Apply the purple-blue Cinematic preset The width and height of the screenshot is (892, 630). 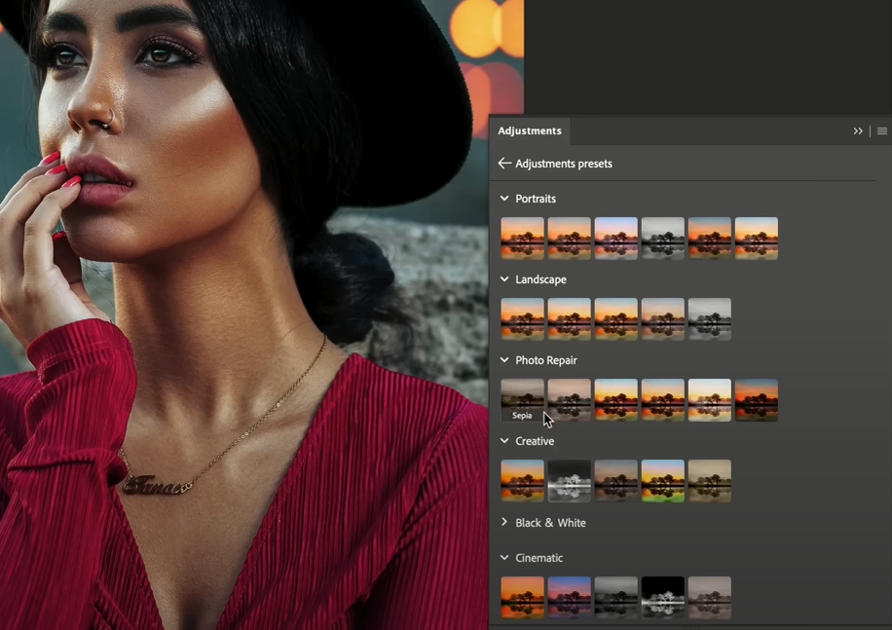pos(569,598)
